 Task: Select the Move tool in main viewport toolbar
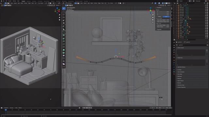(x=64, y=14)
